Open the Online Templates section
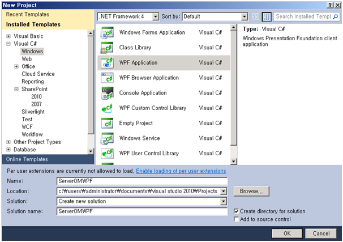The width and height of the screenshot is (343, 242). (x=48, y=159)
